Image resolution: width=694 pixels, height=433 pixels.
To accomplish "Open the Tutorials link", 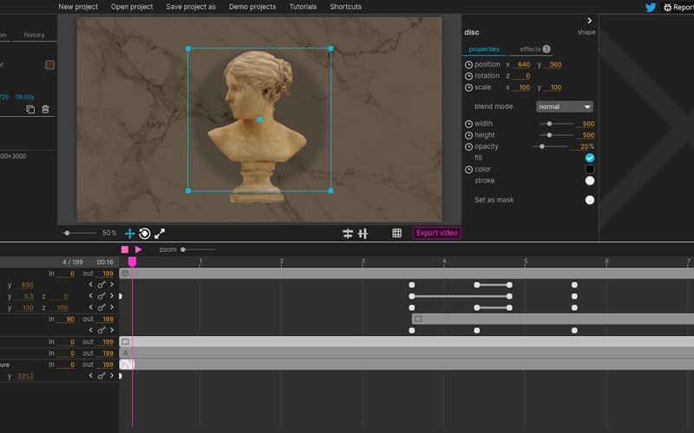I will (x=303, y=7).
